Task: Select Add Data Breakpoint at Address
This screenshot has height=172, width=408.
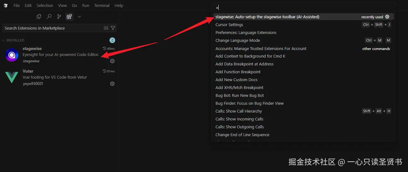Action: 303,64
